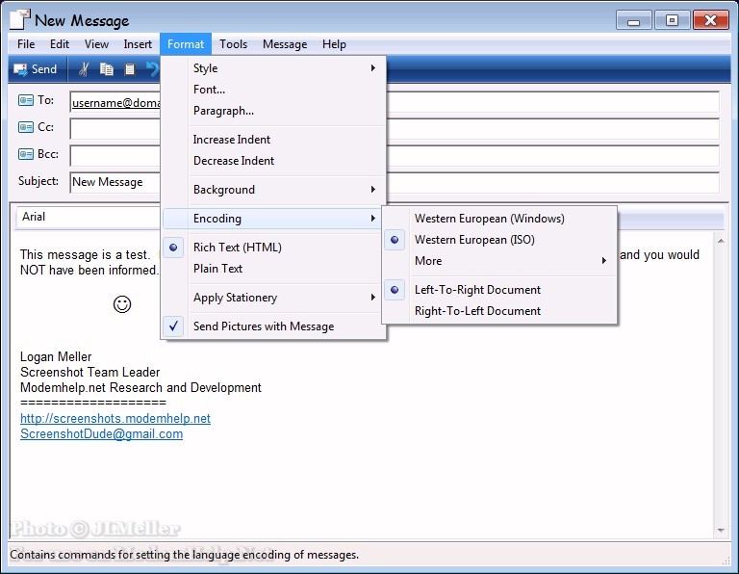Choose Increase Indent from Format menu

coord(232,140)
